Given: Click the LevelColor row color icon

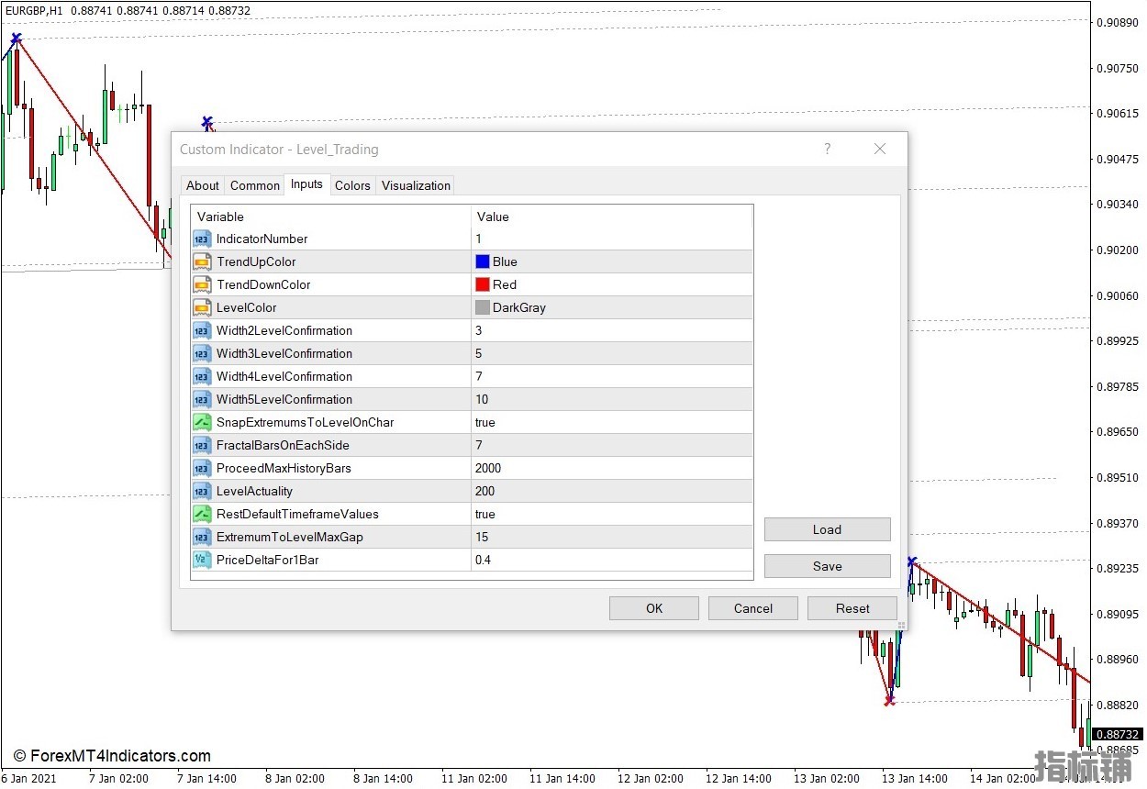Looking at the screenshot, I should click(x=202, y=307).
